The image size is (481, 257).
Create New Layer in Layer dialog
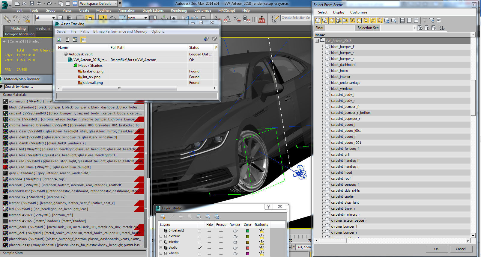163,216
